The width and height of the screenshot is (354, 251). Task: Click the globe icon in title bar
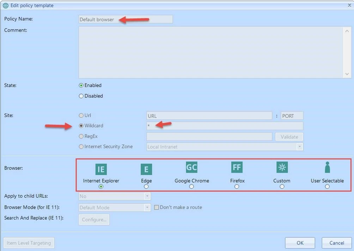(6, 5)
